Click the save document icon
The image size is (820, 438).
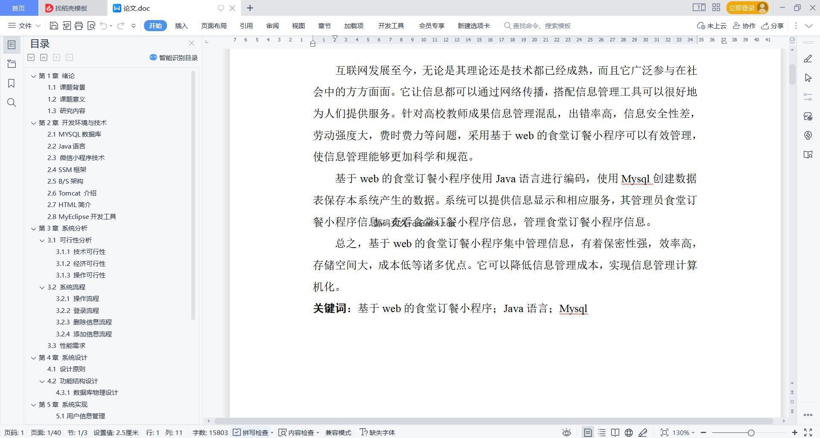(54, 26)
